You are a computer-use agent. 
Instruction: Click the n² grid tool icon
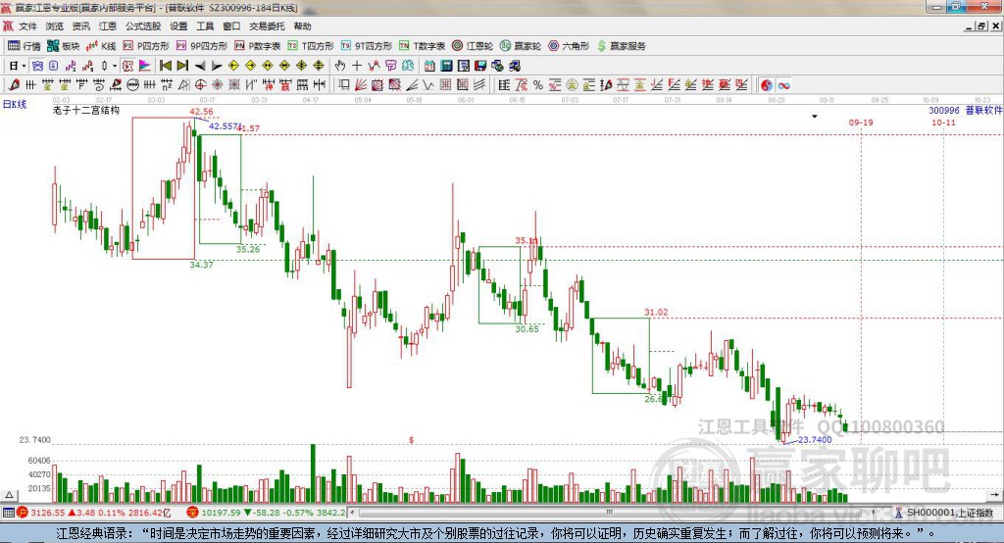pyautogui.click(x=167, y=84)
